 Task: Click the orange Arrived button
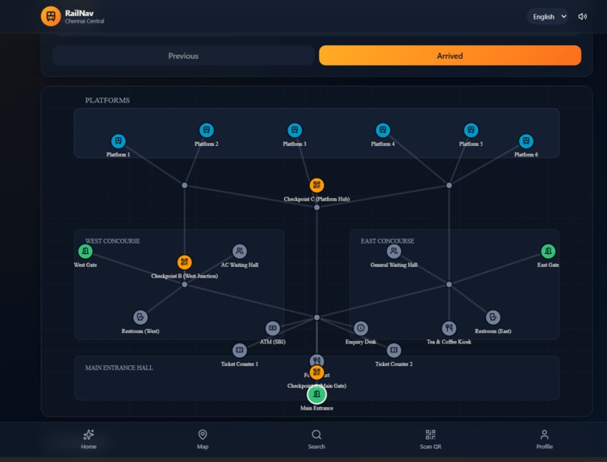click(450, 56)
